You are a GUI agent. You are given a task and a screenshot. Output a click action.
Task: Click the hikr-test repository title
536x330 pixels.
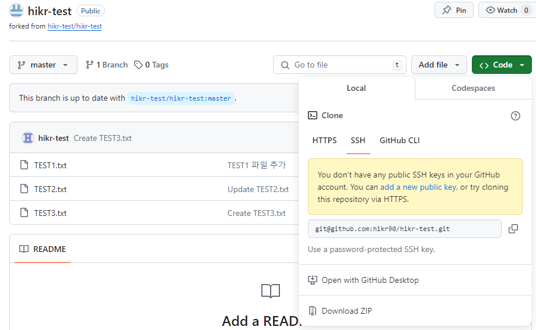point(50,11)
